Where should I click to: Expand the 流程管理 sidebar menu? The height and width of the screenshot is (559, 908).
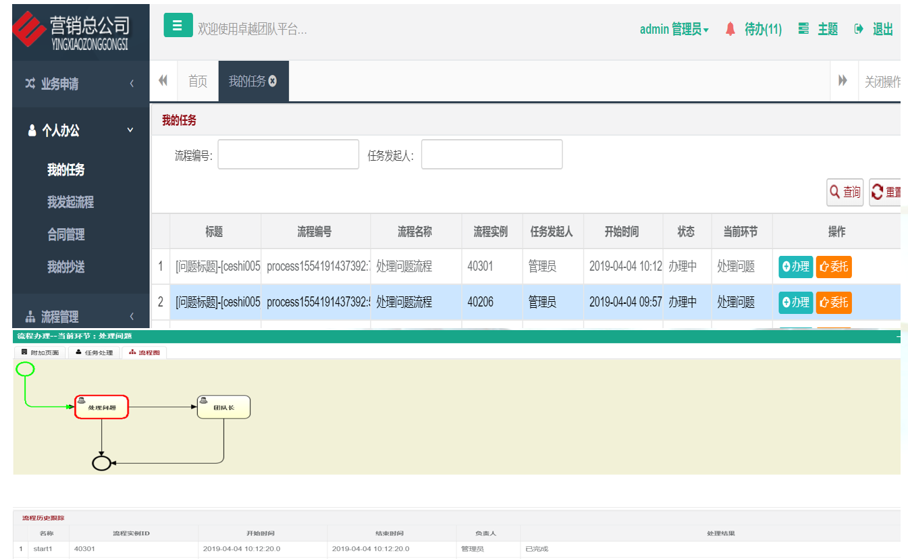(80, 316)
